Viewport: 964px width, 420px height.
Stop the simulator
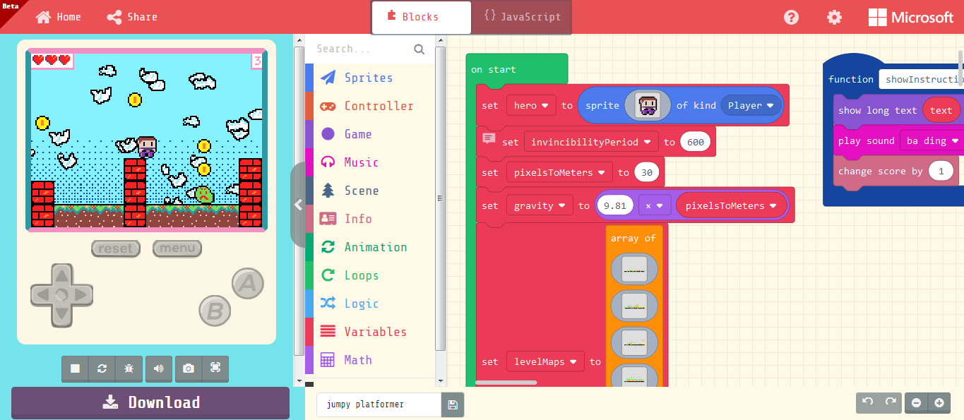pos(75,368)
